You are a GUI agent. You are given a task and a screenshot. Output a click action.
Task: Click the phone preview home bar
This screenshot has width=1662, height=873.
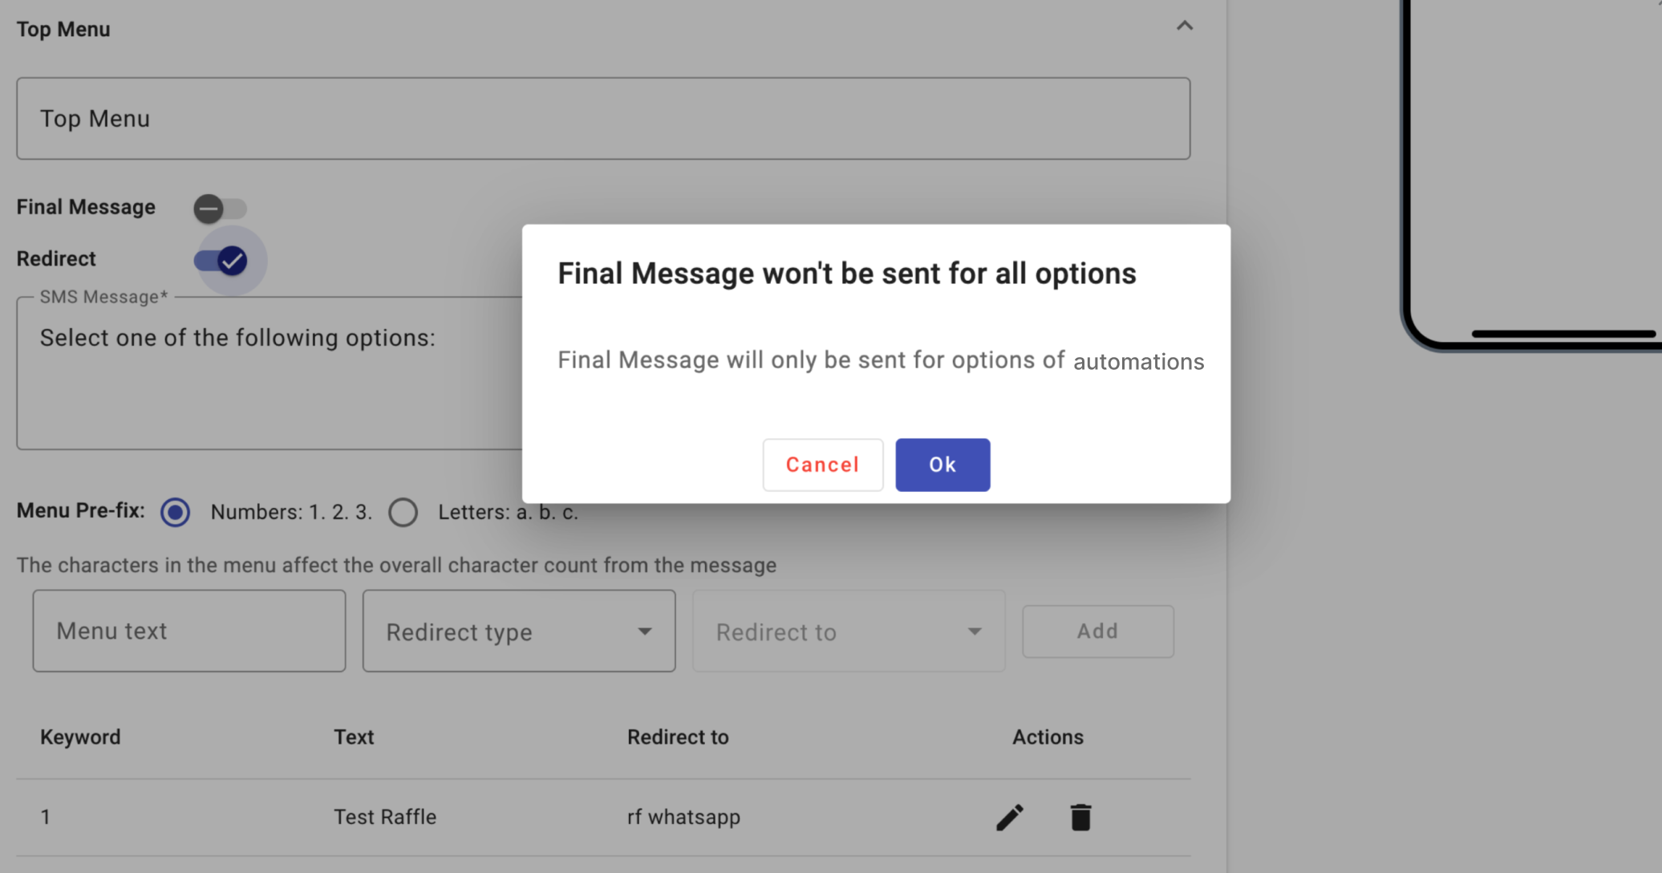tap(1563, 334)
